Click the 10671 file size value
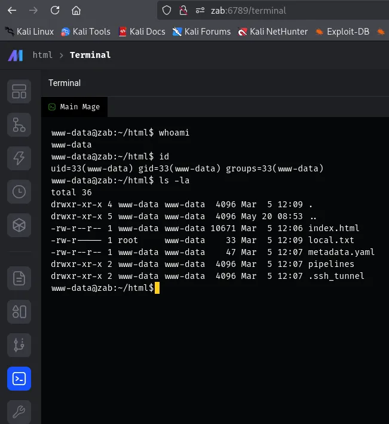Viewport: 389px width, 424px height. coord(223,228)
